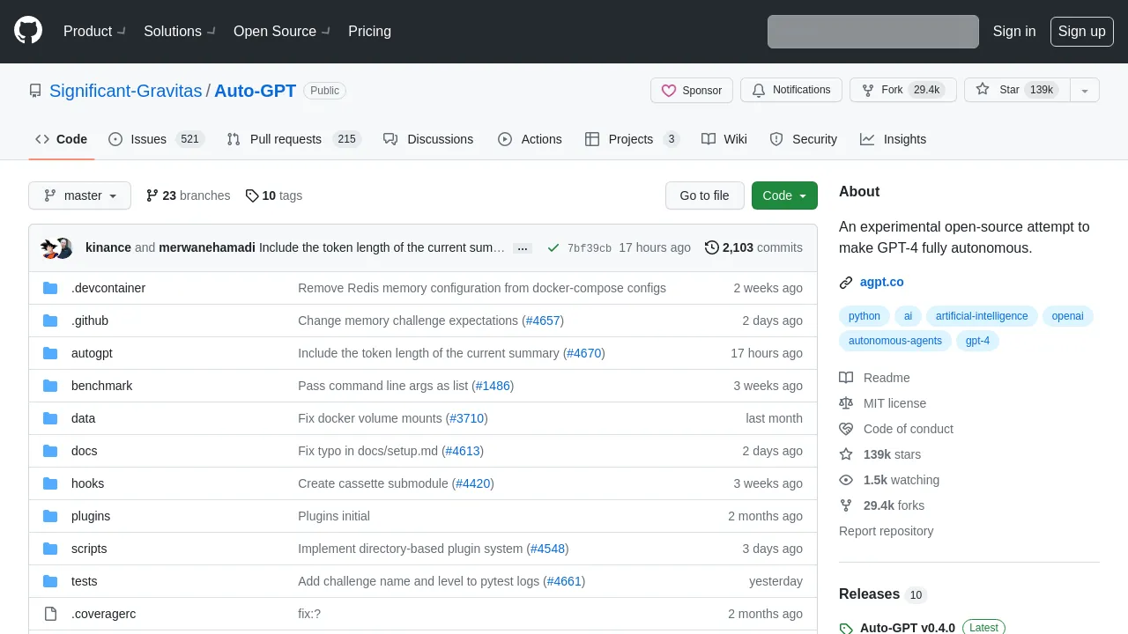This screenshot has height=634, width=1128.
Task: Open the Solutions menu
Action: [180, 31]
